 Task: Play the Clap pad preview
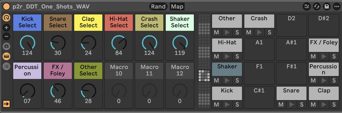tap(324, 104)
